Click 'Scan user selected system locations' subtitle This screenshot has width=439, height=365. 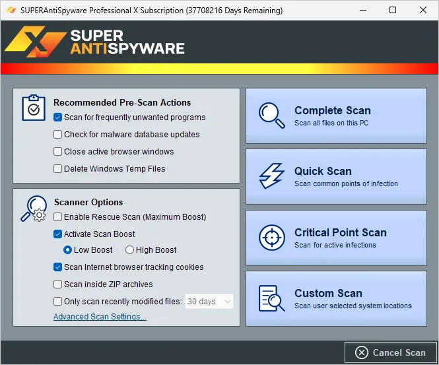tap(353, 306)
